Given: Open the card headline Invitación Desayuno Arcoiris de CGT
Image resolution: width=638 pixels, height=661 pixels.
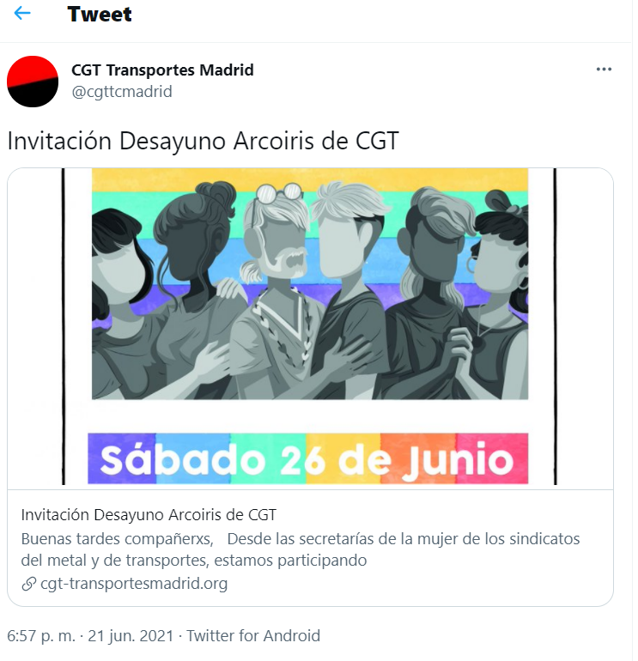Looking at the screenshot, I should pyautogui.click(x=149, y=515).
